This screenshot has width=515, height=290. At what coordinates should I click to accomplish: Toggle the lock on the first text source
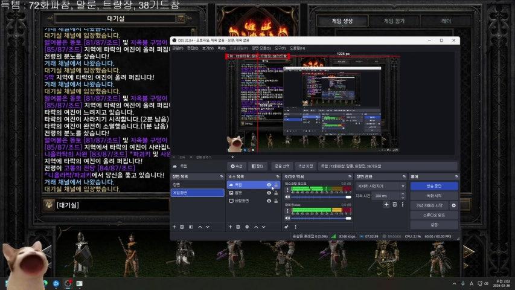[x=276, y=185]
